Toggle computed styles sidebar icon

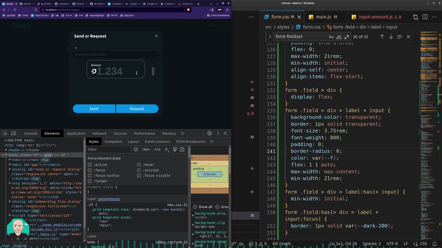coord(182,149)
